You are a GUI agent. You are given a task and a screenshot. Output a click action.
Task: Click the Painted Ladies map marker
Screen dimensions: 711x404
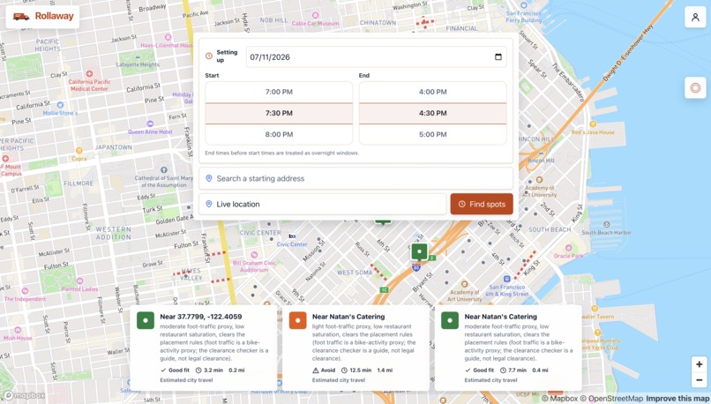(79, 281)
